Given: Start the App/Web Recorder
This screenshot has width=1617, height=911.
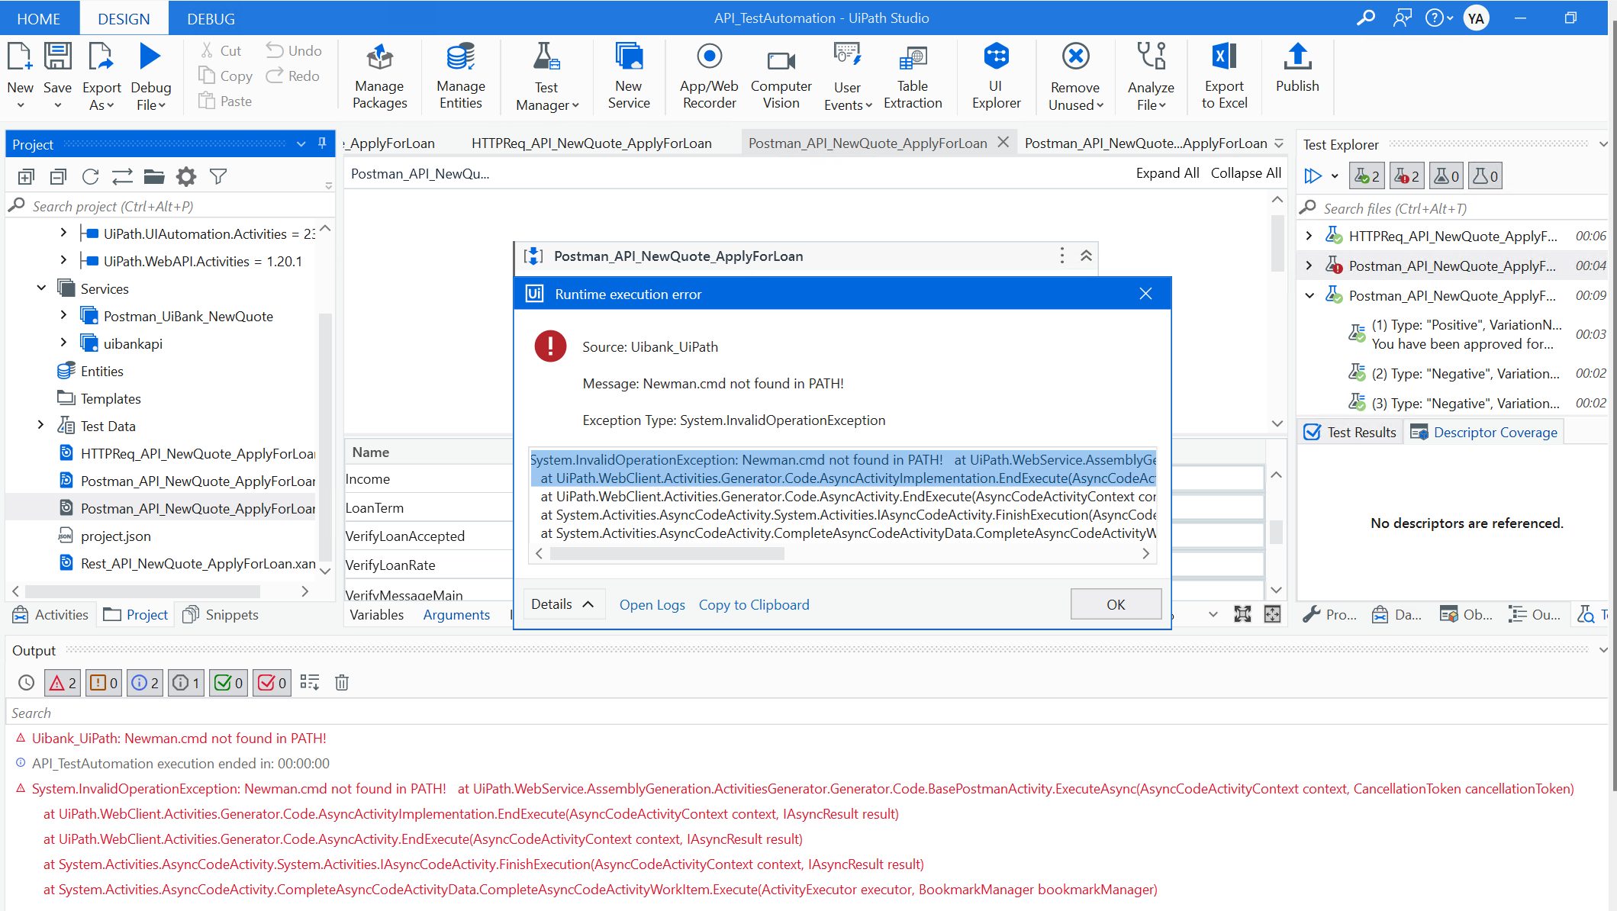Looking at the screenshot, I should (x=709, y=76).
